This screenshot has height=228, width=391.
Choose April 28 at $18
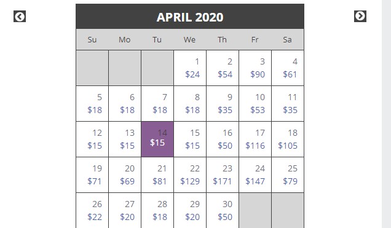[157, 210]
